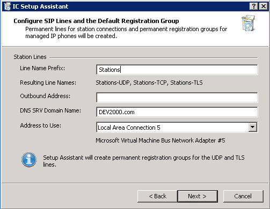Click the Resulting Line Names value text

(149, 83)
